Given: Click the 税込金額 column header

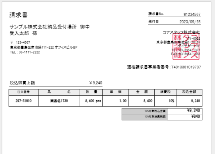Looking at the screenshot, I should click(189, 92).
